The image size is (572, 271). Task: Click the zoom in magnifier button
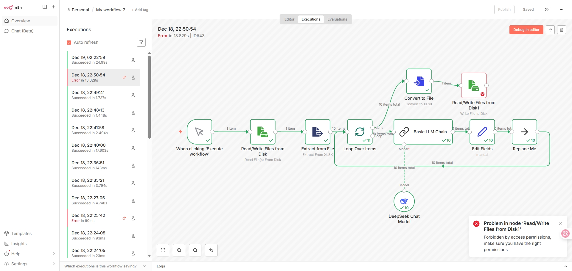[x=179, y=250]
